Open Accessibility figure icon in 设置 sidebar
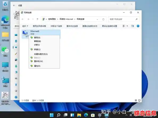 click(x=16, y=85)
